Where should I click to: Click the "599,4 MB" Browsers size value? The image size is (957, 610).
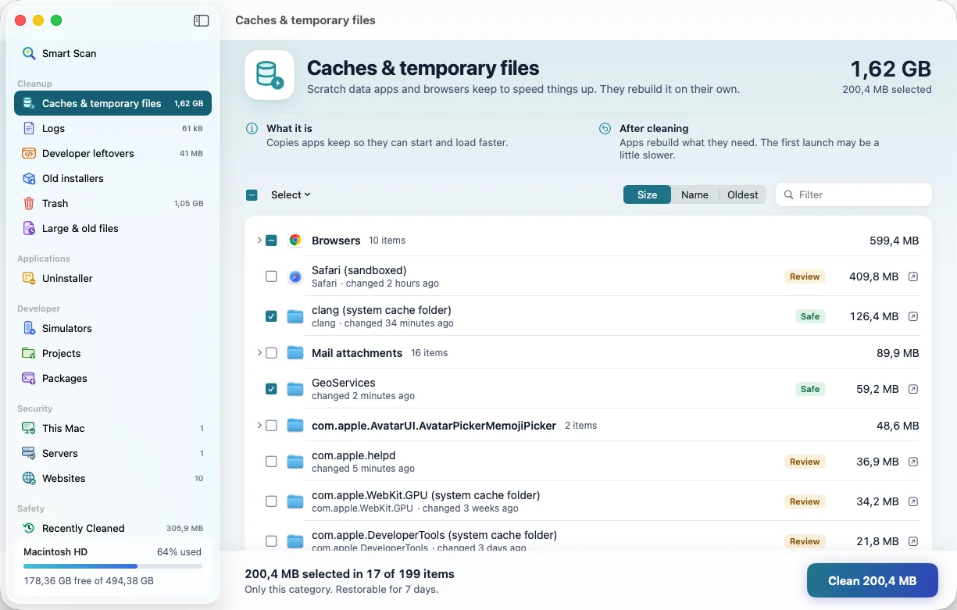[895, 241]
